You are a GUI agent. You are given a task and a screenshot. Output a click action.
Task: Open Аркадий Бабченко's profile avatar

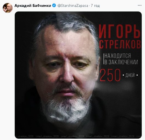click(8, 8)
